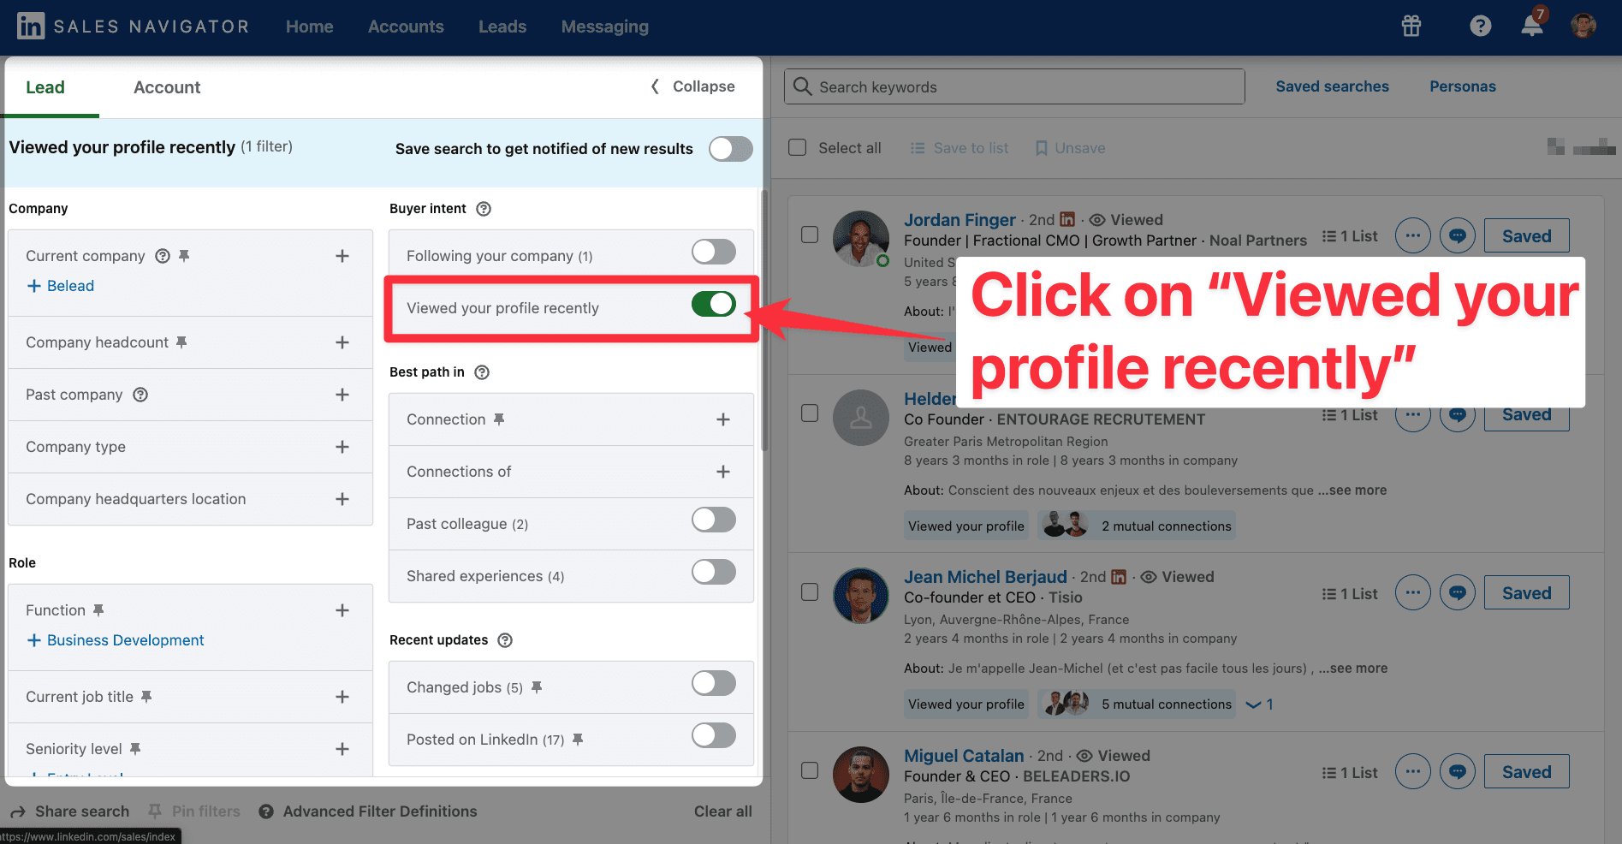Click the Recent updates help icon

505,640
